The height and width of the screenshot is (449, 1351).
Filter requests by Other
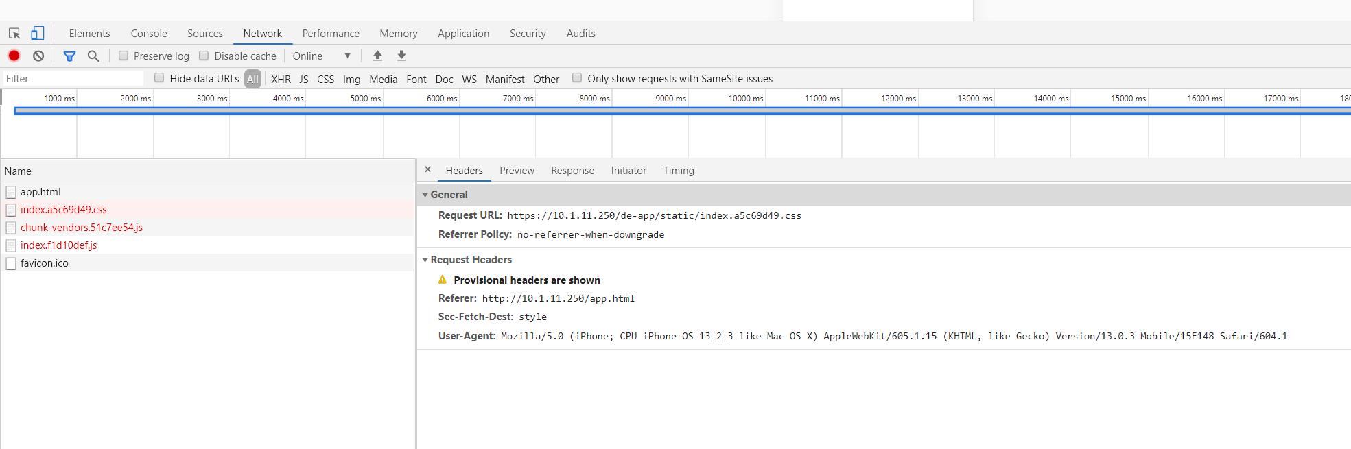[x=547, y=79]
